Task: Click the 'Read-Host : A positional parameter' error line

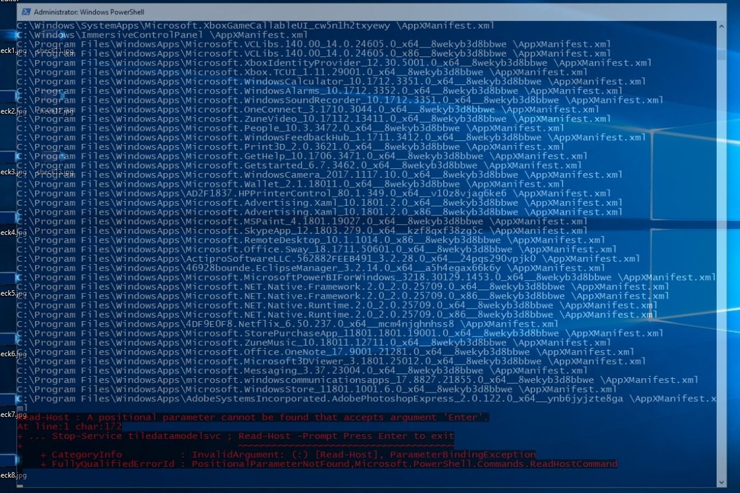Action: click(x=252, y=417)
